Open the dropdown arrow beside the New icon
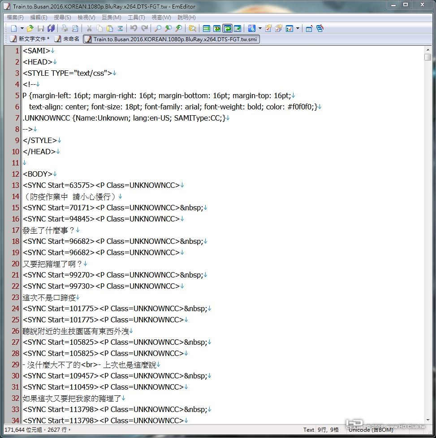This screenshot has width=436, height=438. coord(22,28)
